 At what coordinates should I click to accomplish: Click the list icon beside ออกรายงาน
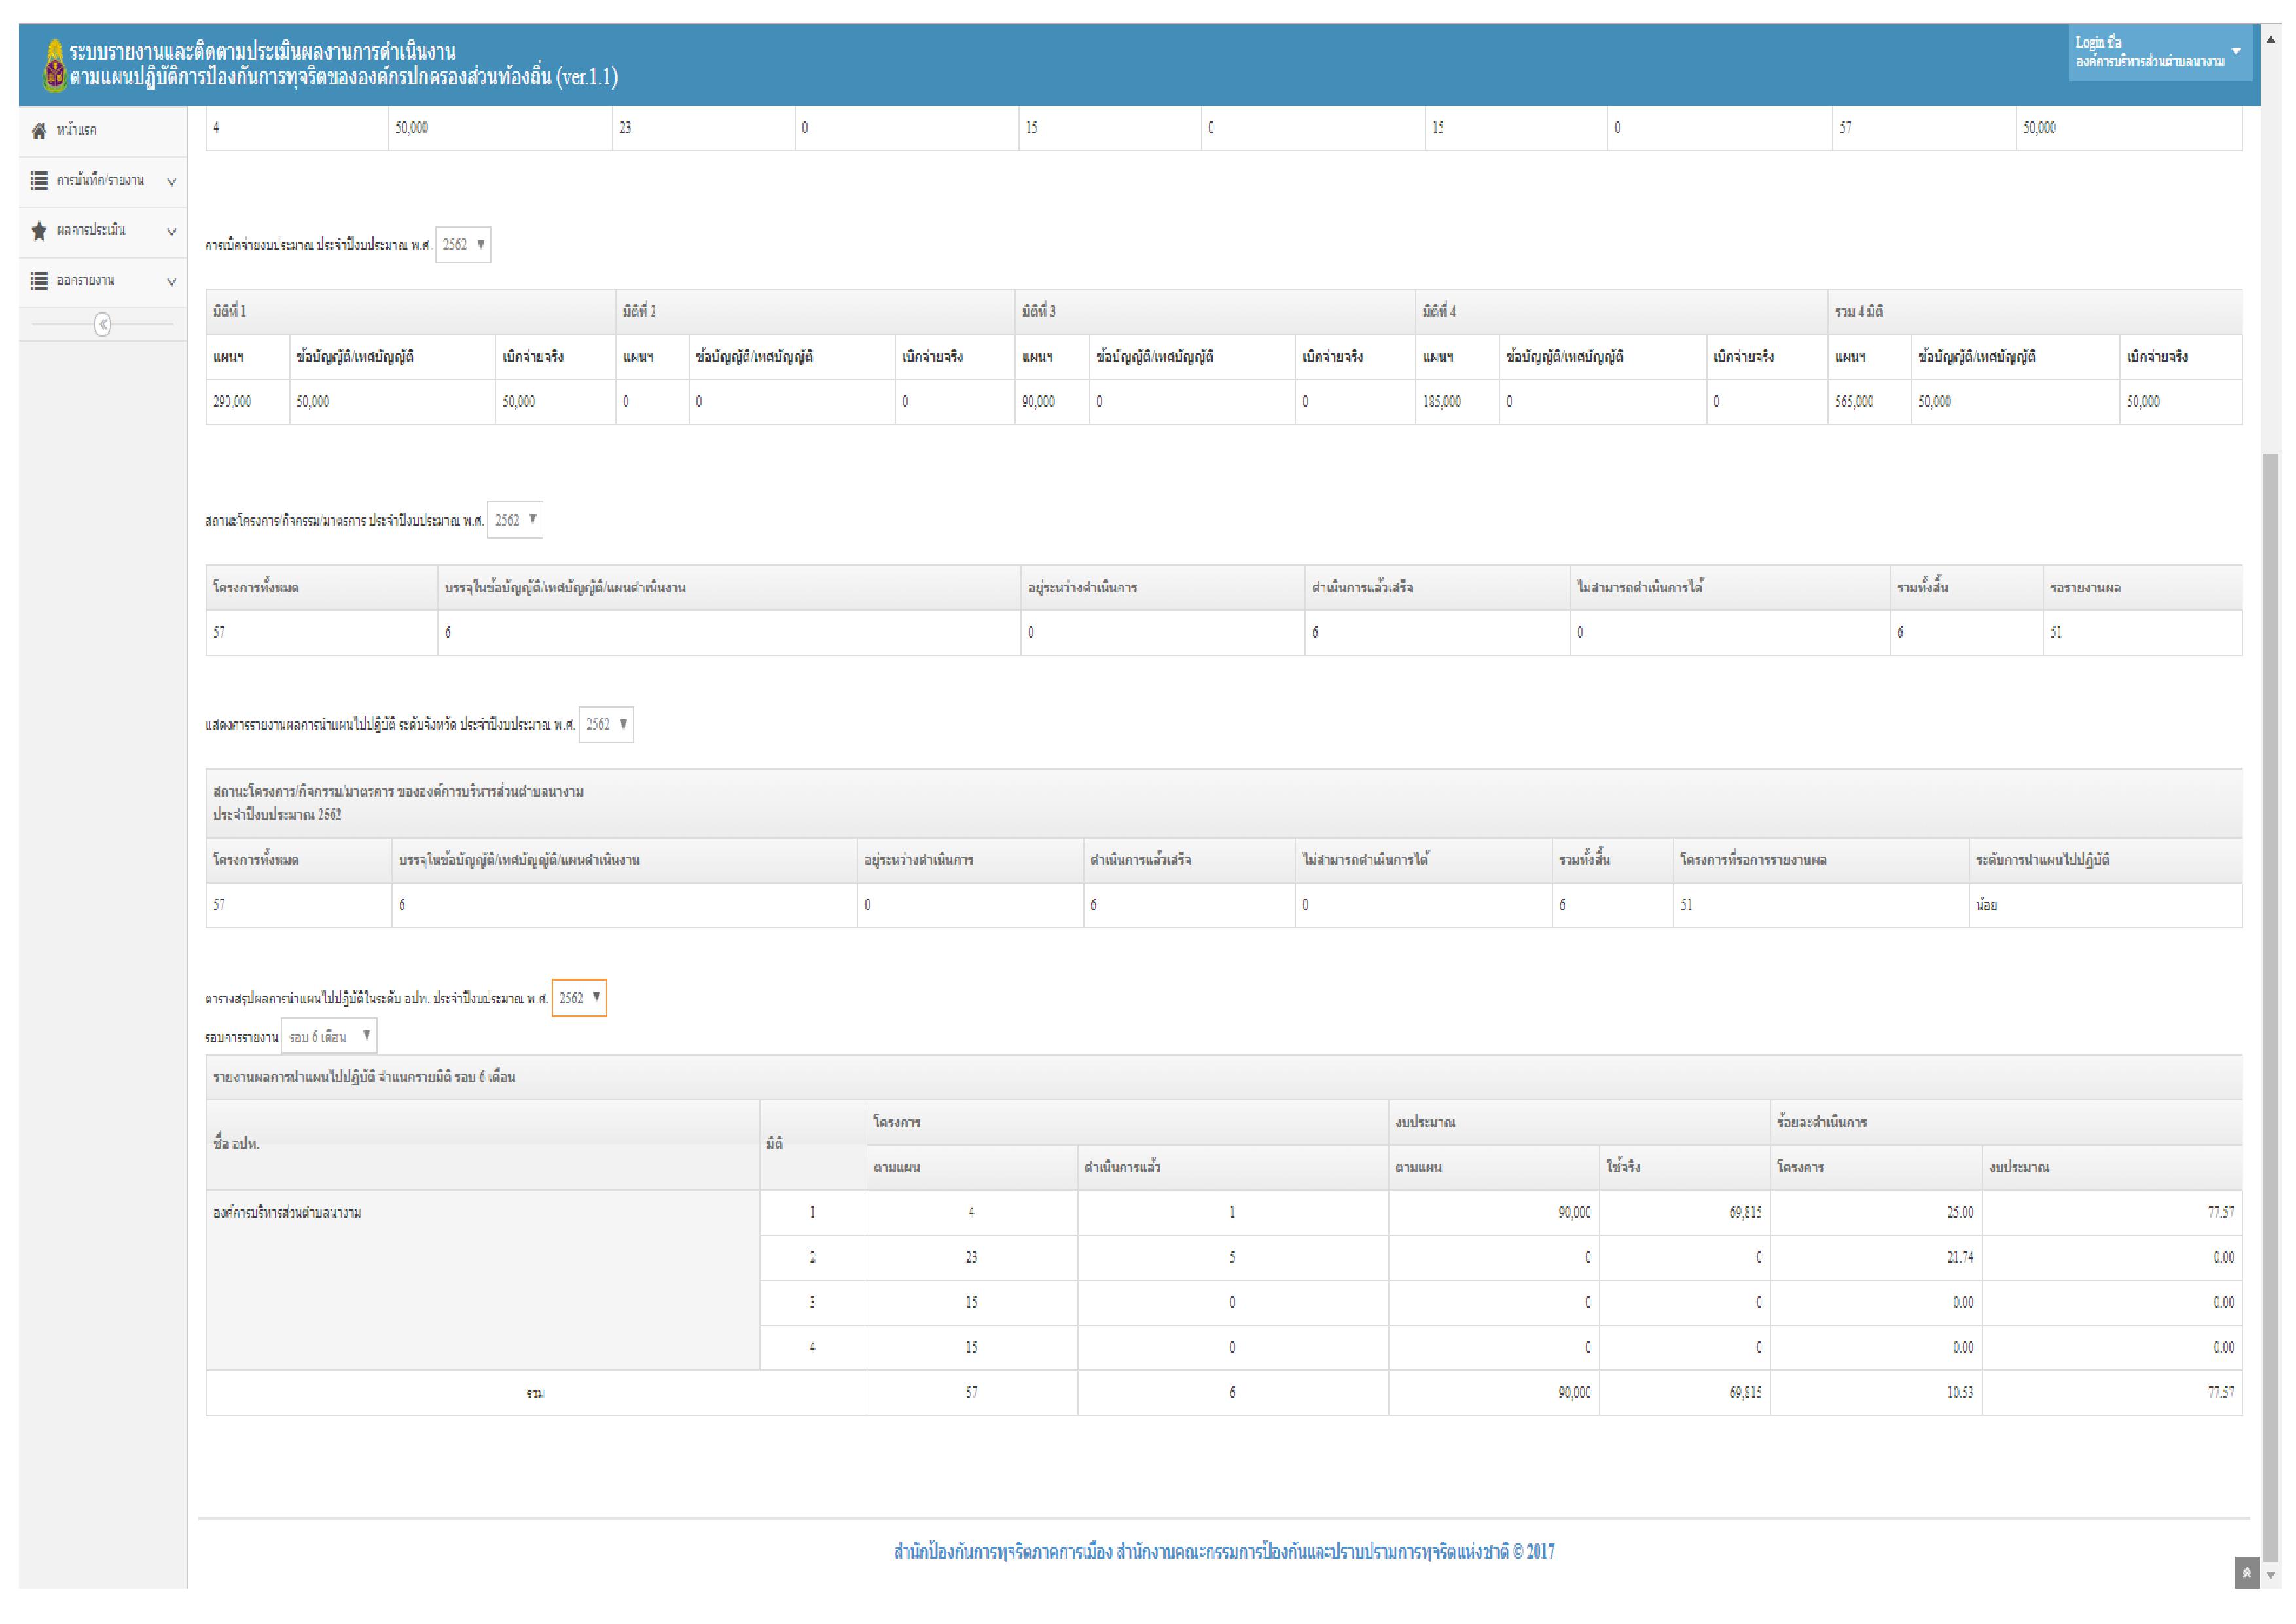39,281
